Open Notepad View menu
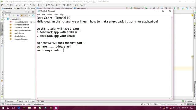 click(x=56, y=15)
